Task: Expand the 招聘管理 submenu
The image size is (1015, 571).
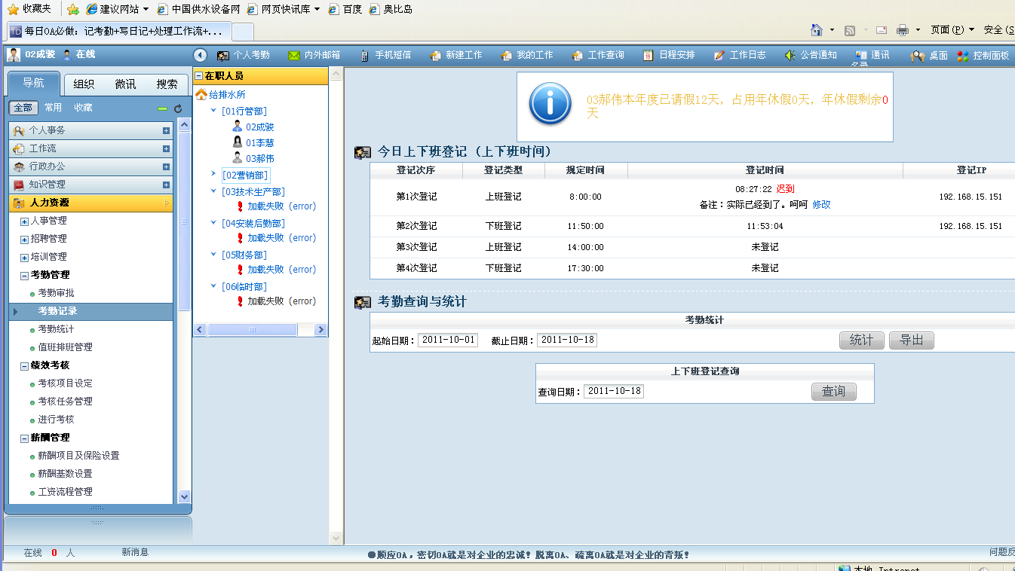Action: pos(24,240)
